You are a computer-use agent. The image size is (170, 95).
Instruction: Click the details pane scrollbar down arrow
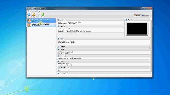151,74
